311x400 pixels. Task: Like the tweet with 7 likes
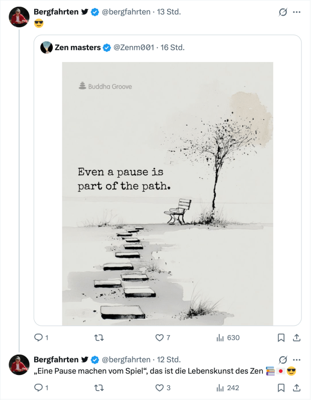pos(160,338)
